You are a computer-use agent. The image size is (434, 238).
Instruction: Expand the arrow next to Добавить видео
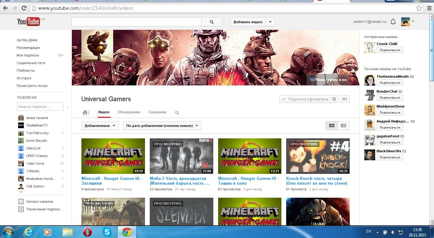point(270,22)
